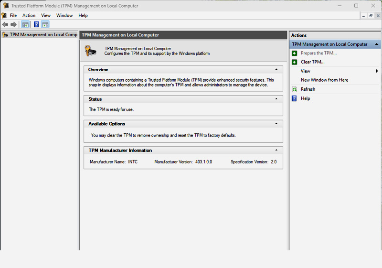
Task: Click the tree node key icon in left pane
Action: point(5,35)
